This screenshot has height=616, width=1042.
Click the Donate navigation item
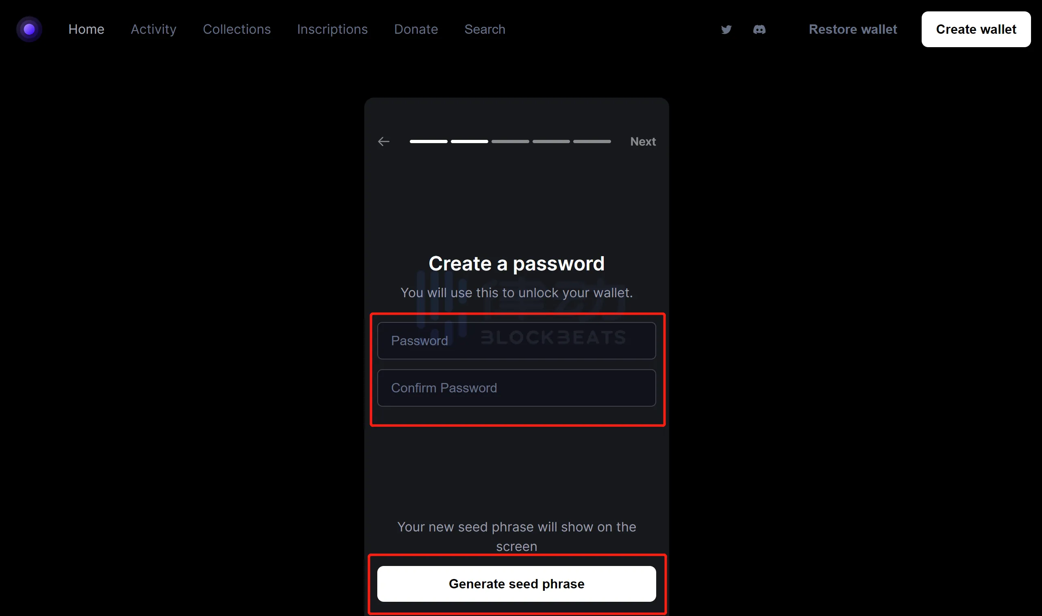(416, 29)
